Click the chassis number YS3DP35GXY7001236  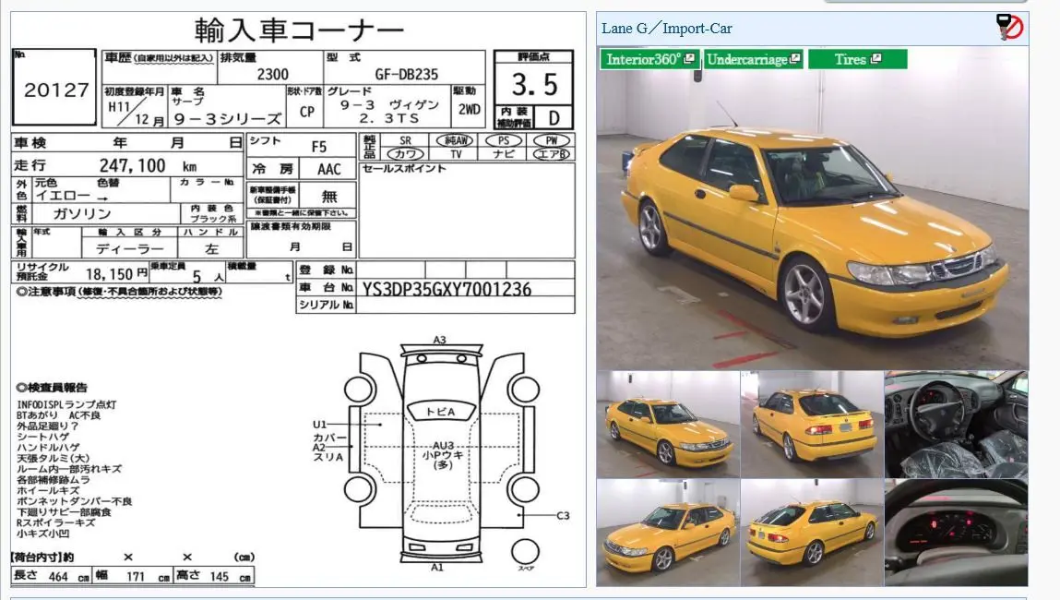pos(447,290)
